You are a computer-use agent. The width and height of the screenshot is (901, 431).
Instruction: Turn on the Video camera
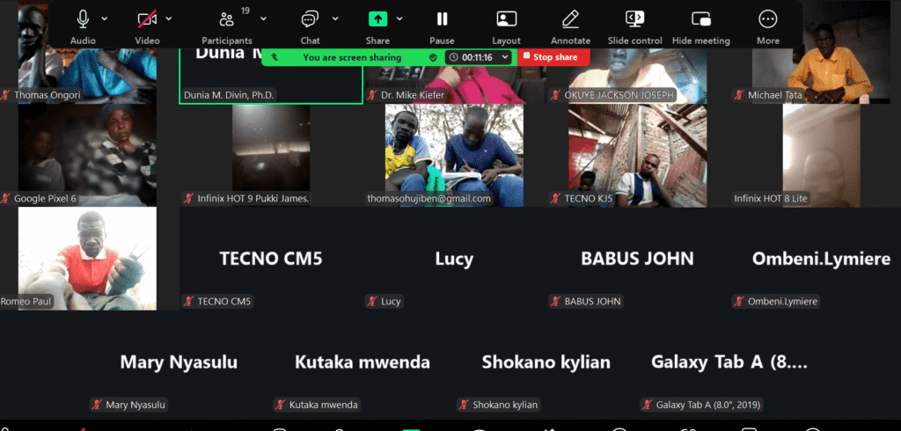147,19
